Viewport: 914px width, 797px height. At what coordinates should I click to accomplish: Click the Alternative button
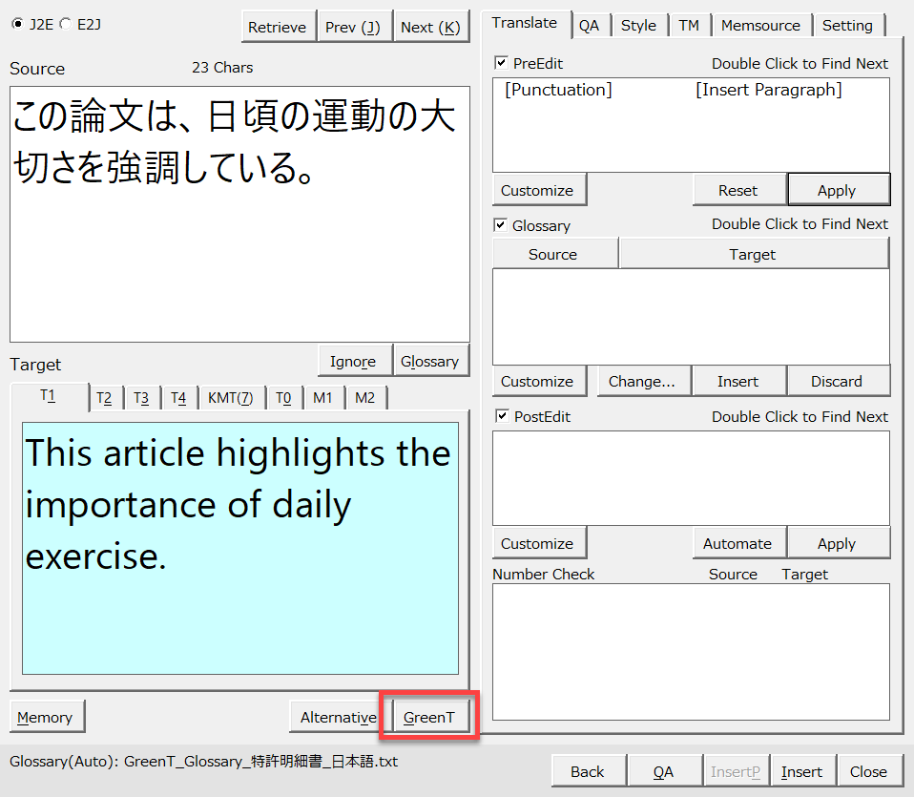[338, 717]
